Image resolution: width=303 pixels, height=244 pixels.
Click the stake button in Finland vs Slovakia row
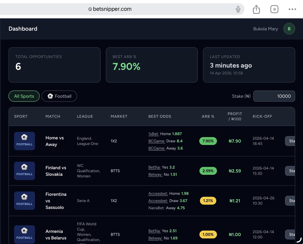click(x=290, y=171)
